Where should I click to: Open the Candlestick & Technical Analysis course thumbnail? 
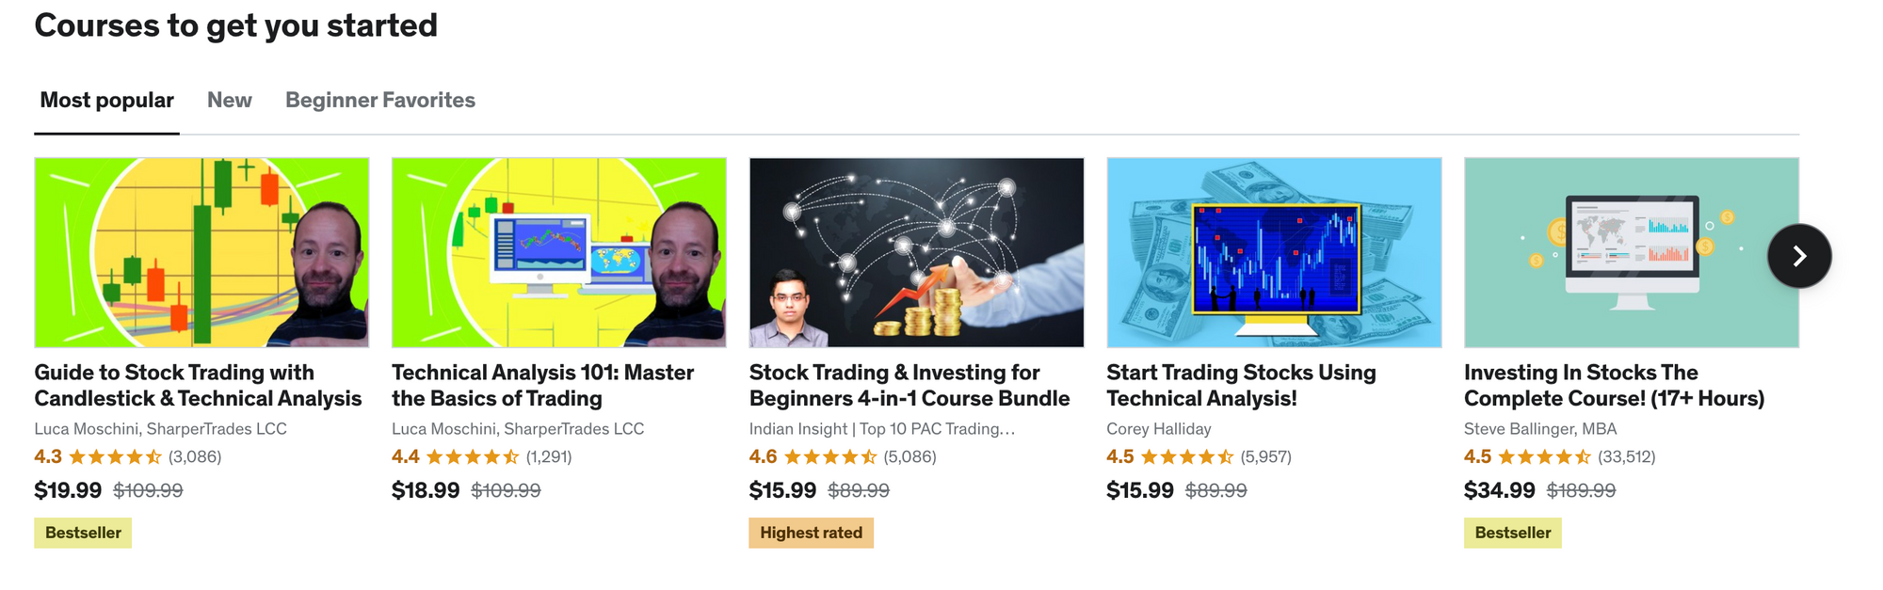coord(201,252)
